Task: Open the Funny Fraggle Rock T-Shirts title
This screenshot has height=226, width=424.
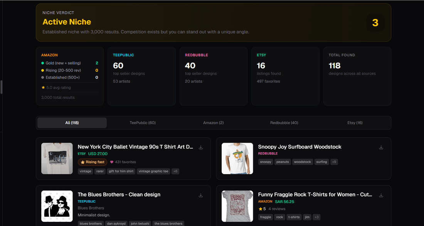Action: tap(315, 194)
